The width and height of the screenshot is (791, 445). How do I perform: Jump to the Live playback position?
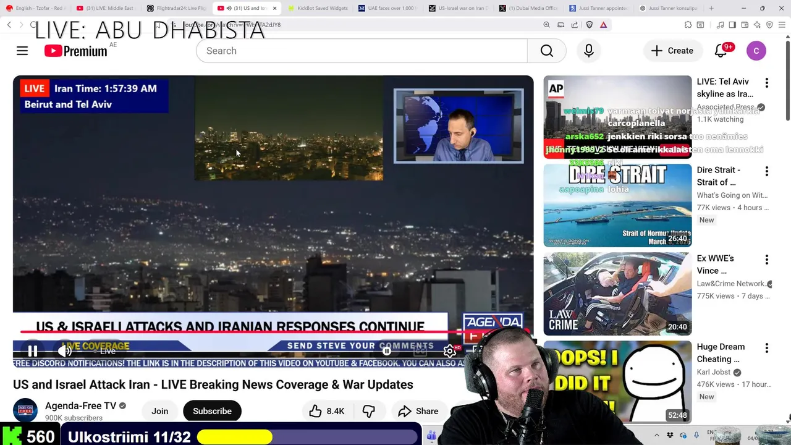click(108, 351)
